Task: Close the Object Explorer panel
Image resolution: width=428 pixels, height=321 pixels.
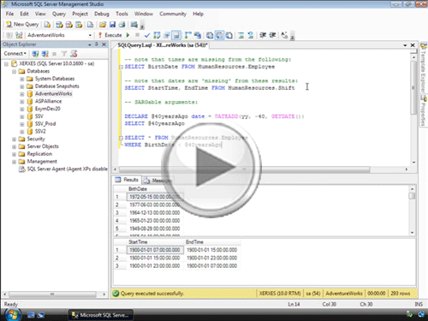Action: click(104, 45)
